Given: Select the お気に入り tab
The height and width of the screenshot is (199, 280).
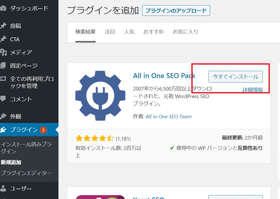Looking at the screenshot, I should pos(185,32).
